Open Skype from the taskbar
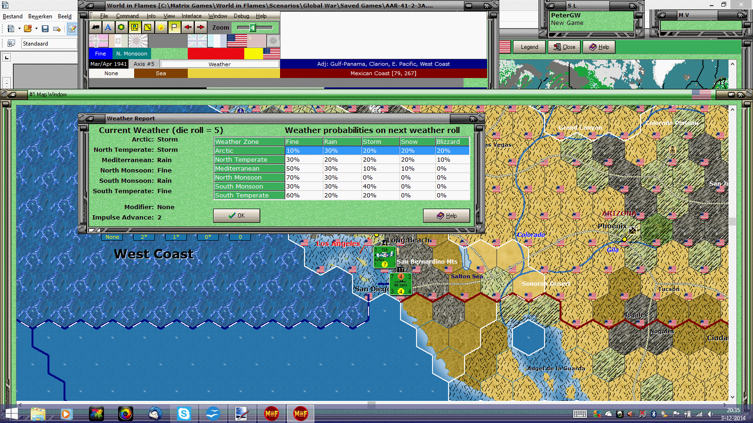753x423 pixels. point(184,414)
